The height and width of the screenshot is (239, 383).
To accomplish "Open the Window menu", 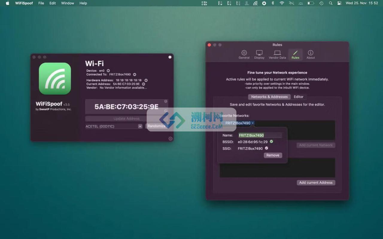I will pos(68,3).
